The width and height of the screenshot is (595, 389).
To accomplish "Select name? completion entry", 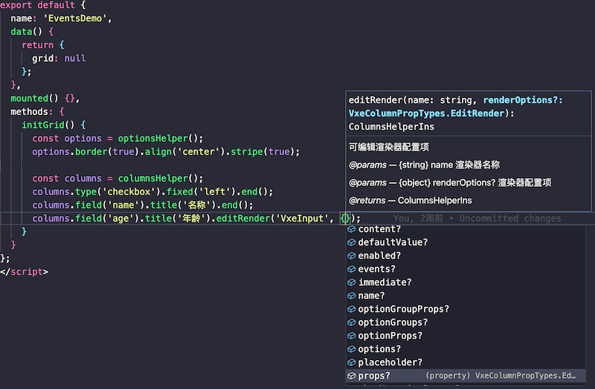I will coord(466,295).
